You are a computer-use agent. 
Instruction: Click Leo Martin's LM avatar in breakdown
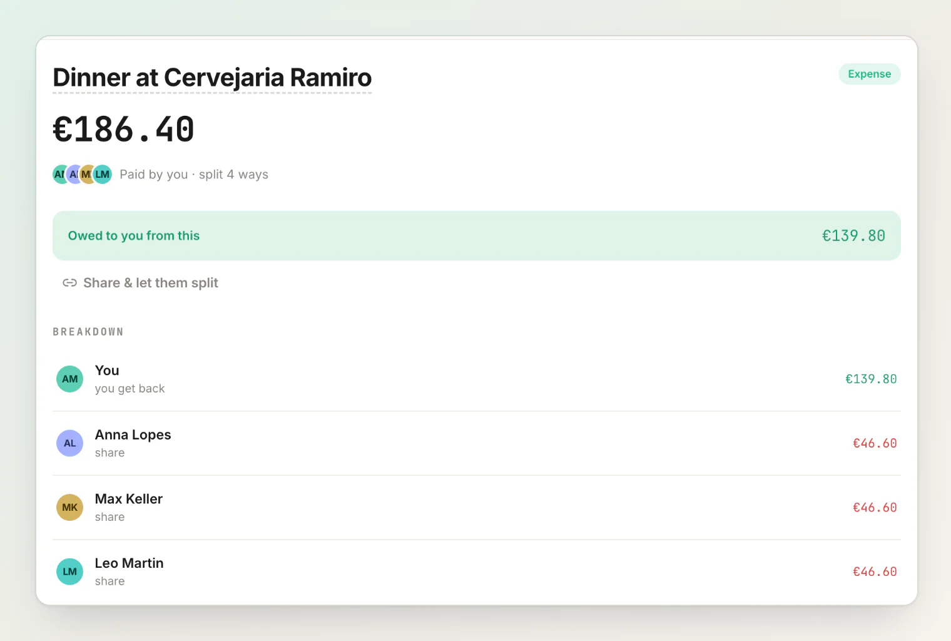(70, 572)
